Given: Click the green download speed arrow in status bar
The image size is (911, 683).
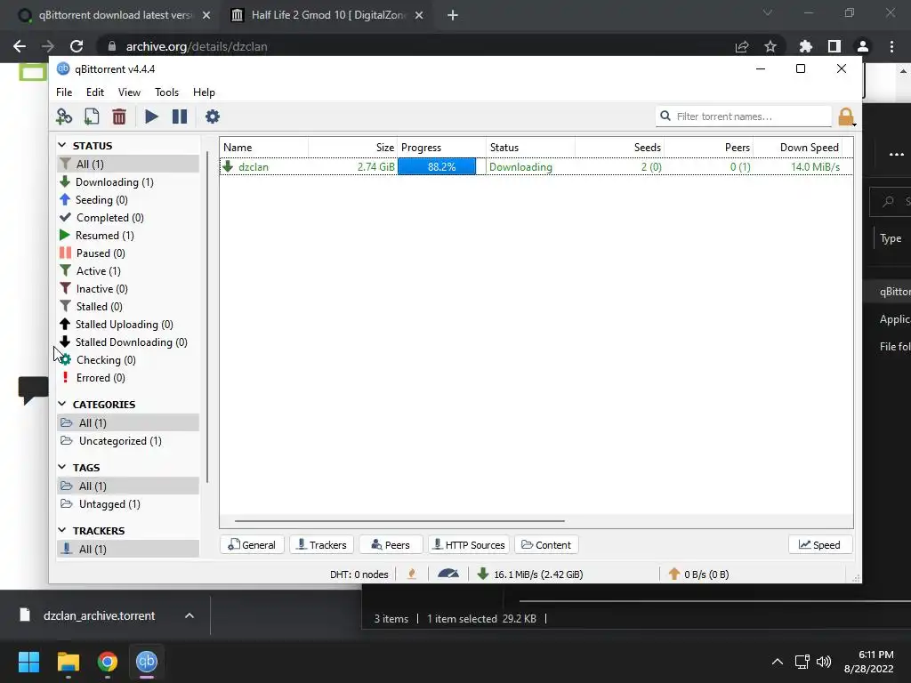Looking at the screenshot, I should (x=483, y=575).
